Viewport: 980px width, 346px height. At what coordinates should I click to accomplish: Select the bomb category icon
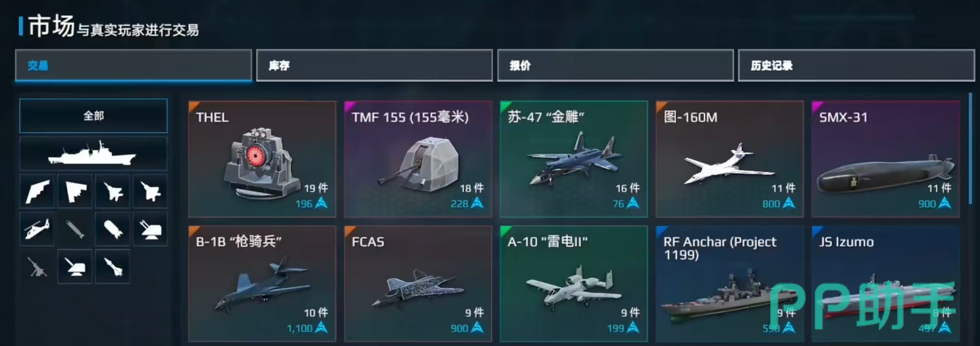tap(113, 229)
